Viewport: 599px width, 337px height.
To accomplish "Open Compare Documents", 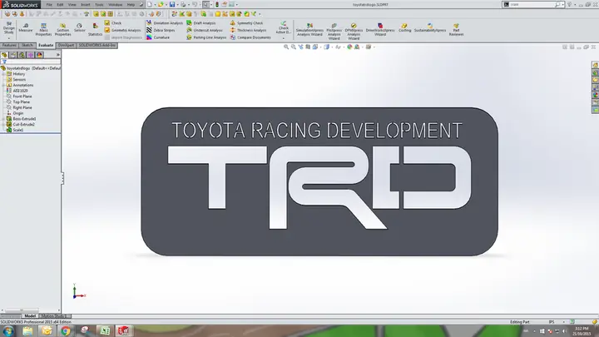I will pos(250,37).
